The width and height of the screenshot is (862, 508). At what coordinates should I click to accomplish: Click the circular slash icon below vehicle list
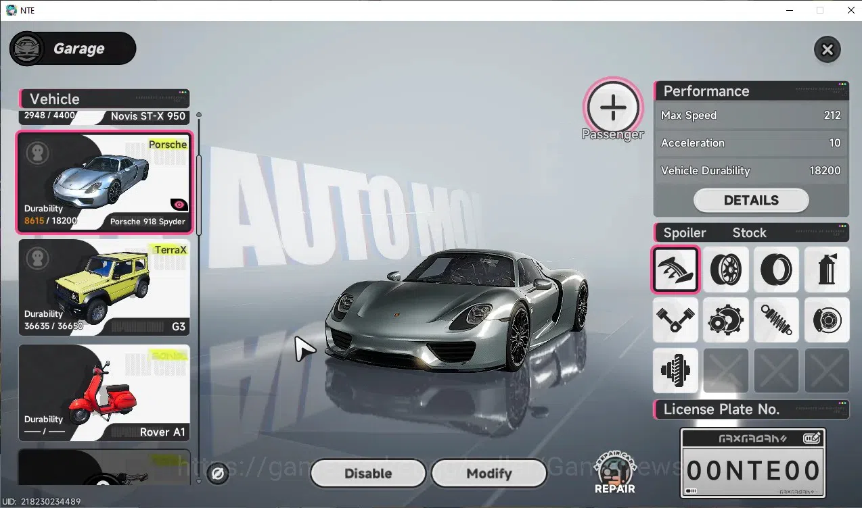218,474
